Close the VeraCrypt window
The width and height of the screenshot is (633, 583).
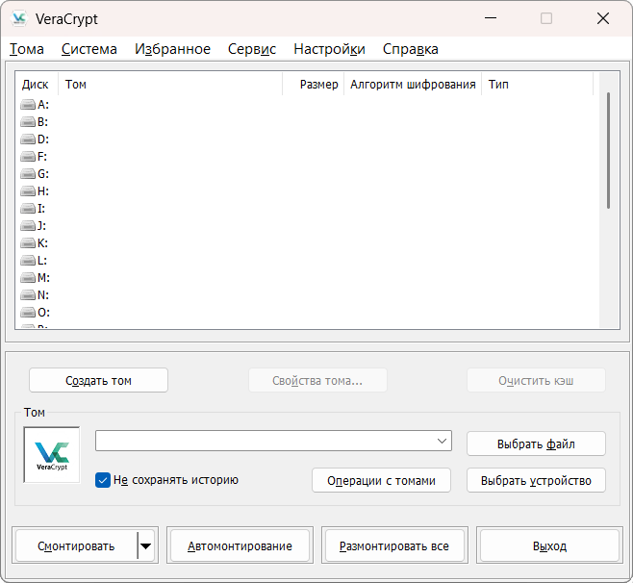pyautogui.click(x=603, y=18)
